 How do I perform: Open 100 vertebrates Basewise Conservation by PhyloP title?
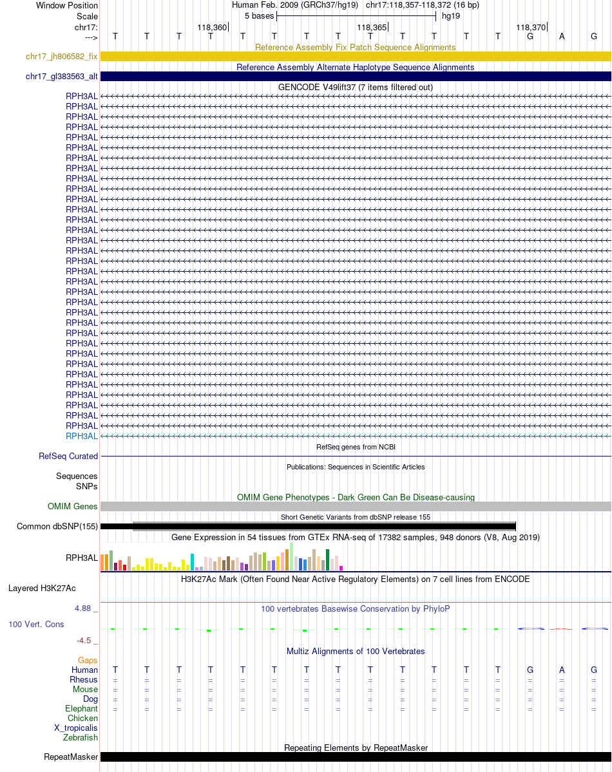click(x=355, y=609)
